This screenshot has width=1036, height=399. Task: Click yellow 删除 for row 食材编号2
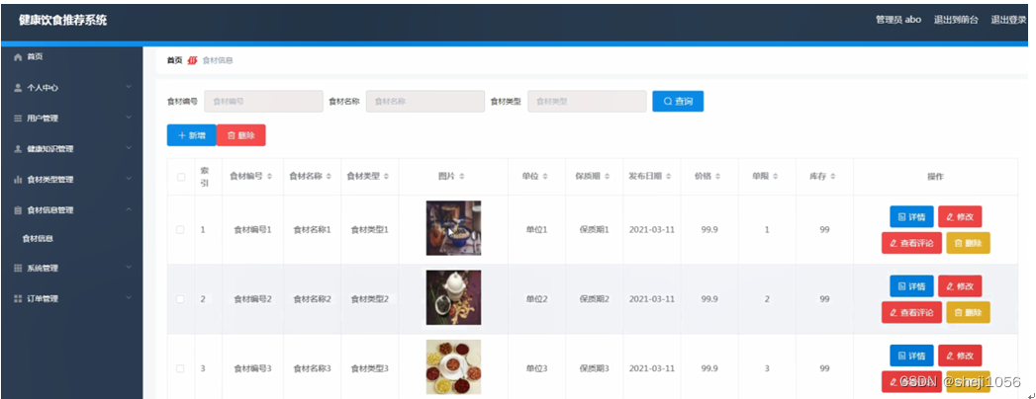pos(968,313)
